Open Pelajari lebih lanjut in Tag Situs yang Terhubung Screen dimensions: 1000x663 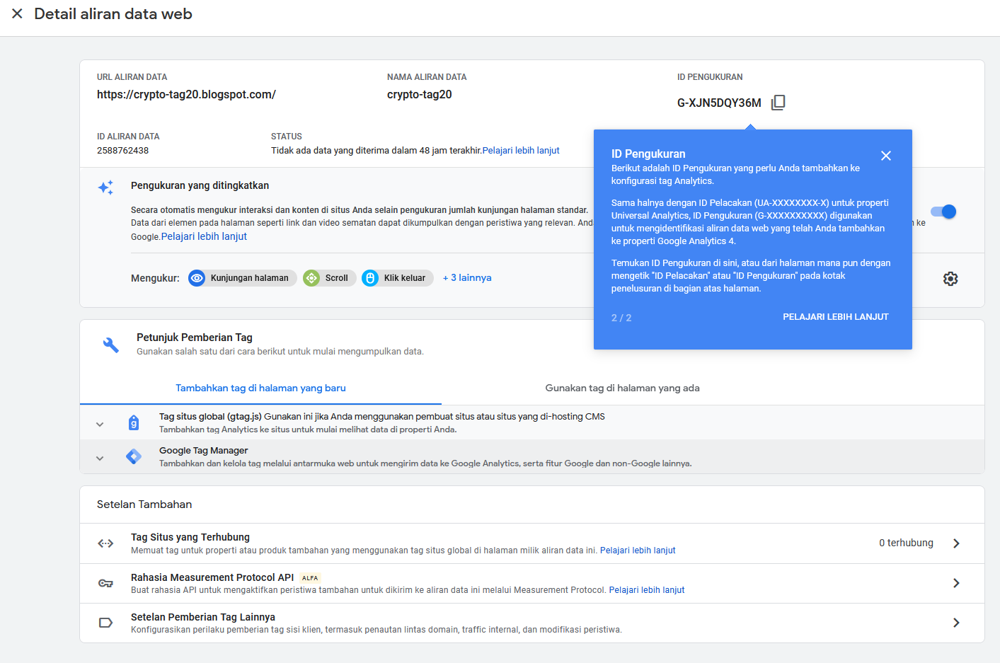pyautogui.click(x=638, y=550)
